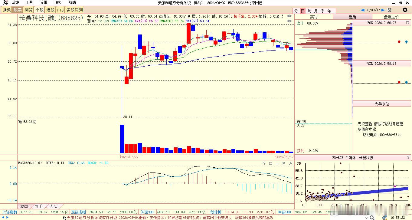Screen dimensions: 412x220
Task: Close the MACD indicator panel
Action: 284,163
